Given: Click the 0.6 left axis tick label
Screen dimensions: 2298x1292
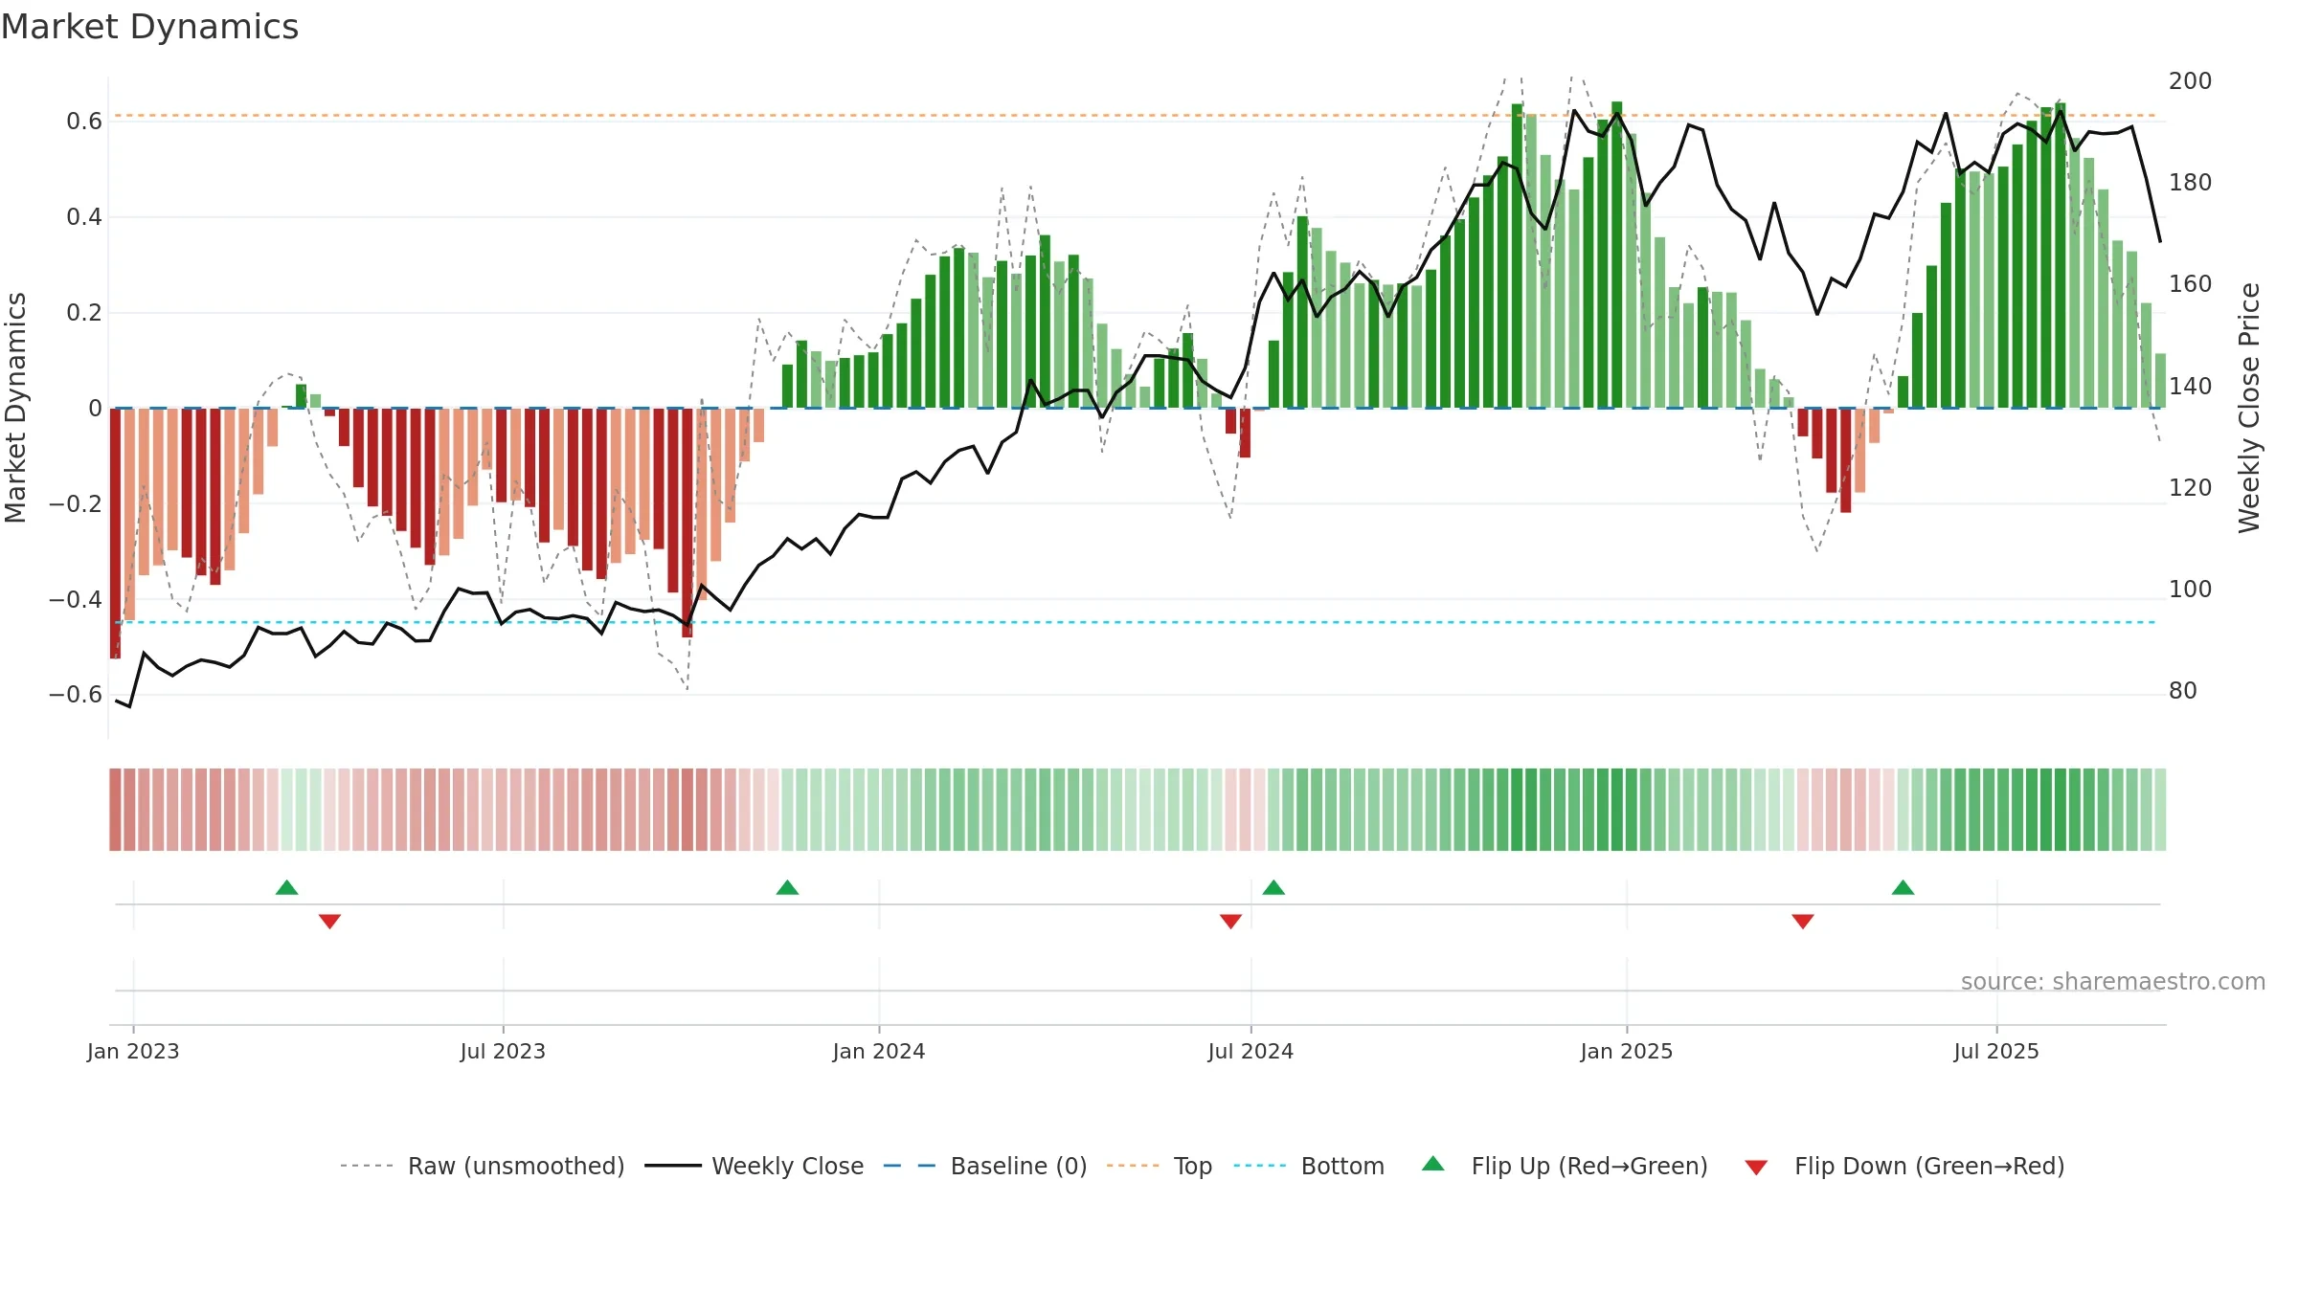Looking at the screenshot, I should [x=84, y=122].
